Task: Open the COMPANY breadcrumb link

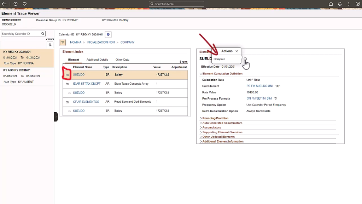Action: point(127,42)
